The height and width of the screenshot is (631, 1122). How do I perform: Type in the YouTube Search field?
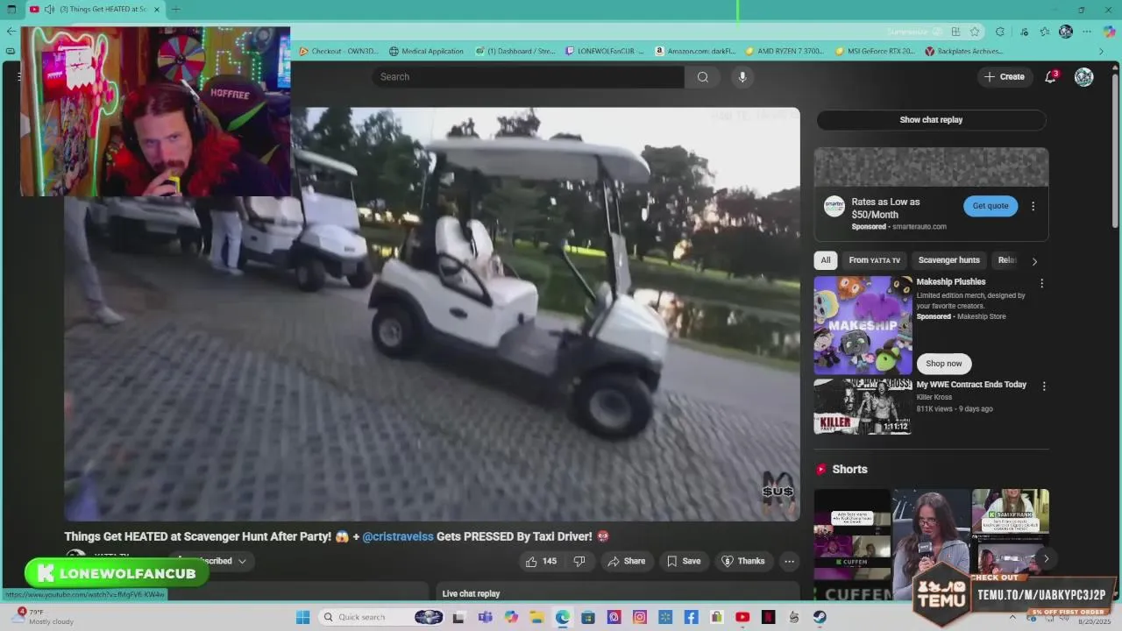point(528,77)
